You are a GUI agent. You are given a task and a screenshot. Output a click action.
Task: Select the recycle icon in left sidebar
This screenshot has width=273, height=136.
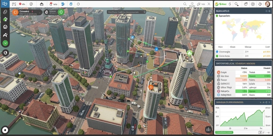[5, 27]
